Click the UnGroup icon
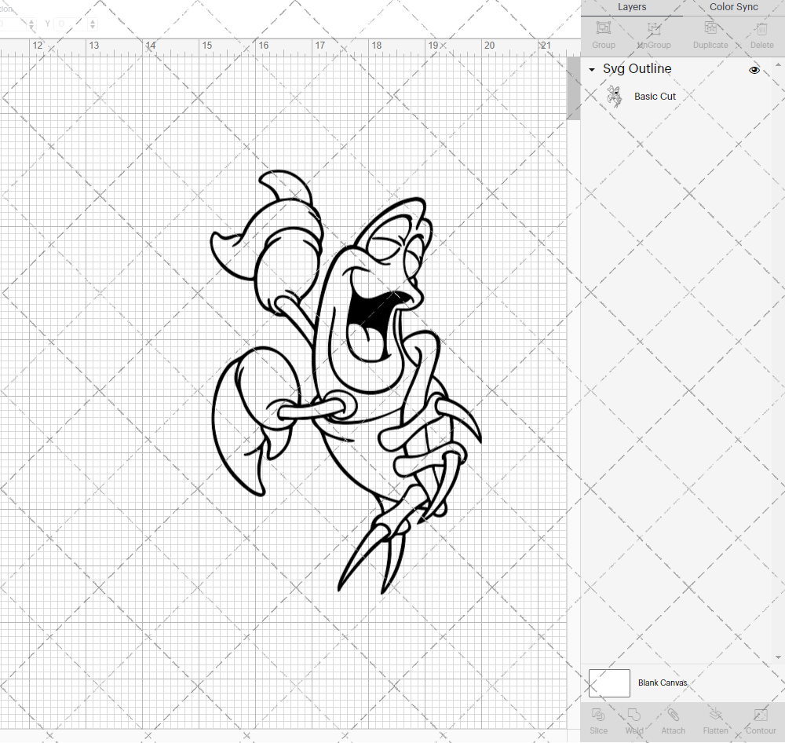 point(654,28)
